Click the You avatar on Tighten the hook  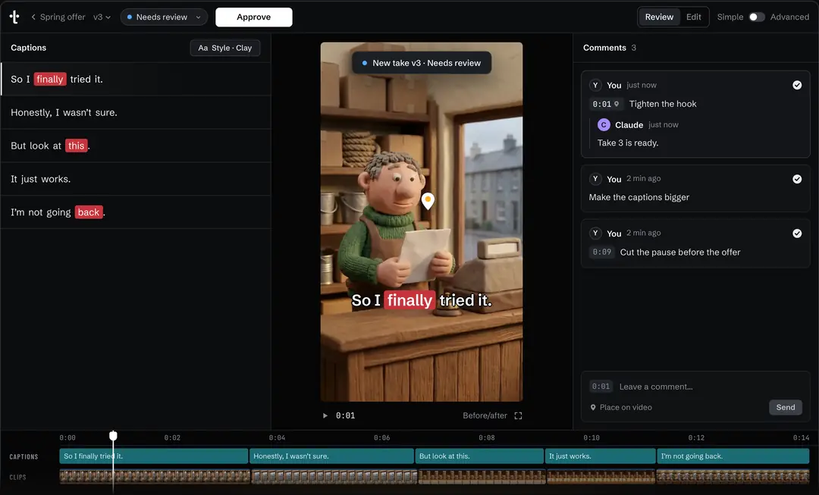point(595,85)
